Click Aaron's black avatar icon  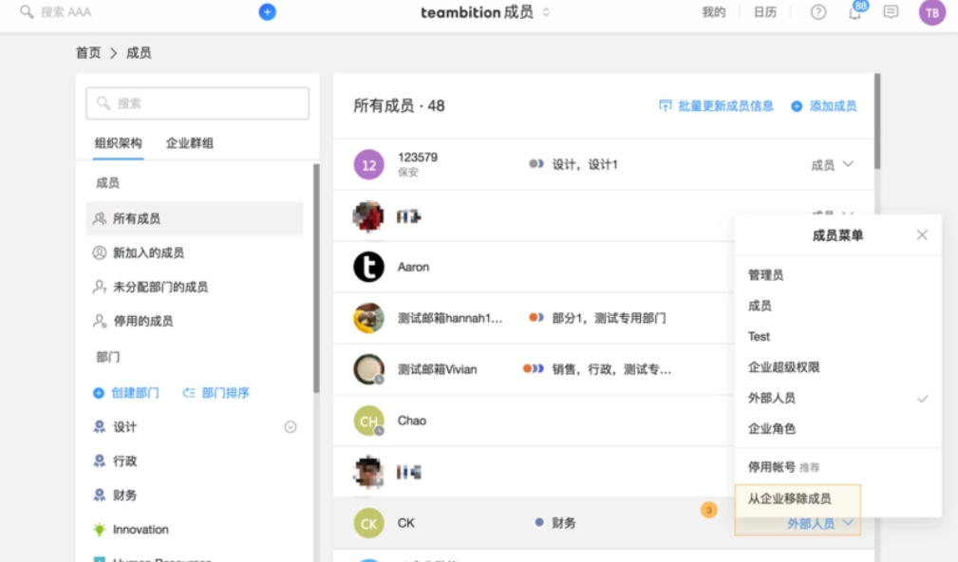[x=369, y=267]
